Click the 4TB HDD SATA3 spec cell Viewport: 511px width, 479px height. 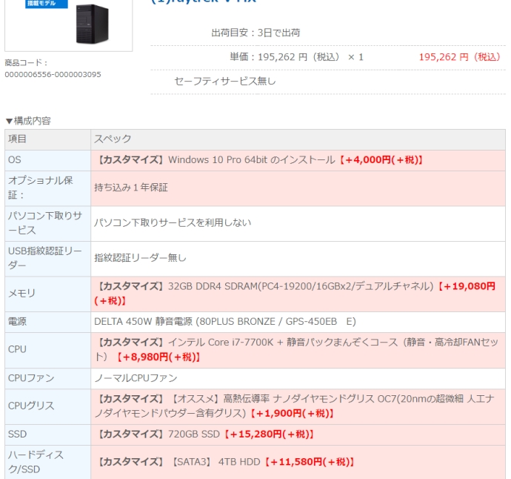coord(226,461)
